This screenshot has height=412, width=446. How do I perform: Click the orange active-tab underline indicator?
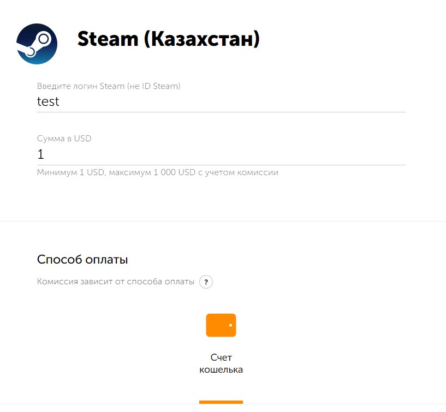click(221, 402)
